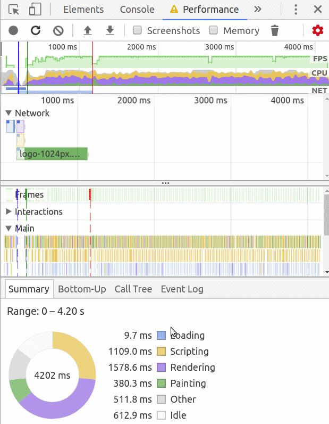This screenshot has width=329, height=424.
Task: Open the DevTools three-dot menu
Action: tap(296, 10)
